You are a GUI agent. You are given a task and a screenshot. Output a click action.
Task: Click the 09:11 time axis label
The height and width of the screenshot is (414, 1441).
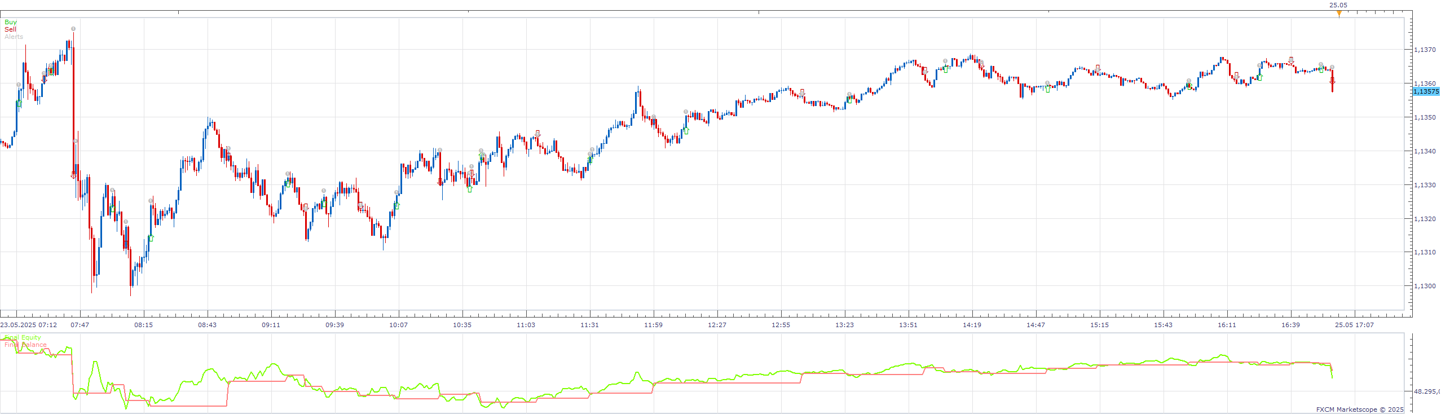[271, 325]
